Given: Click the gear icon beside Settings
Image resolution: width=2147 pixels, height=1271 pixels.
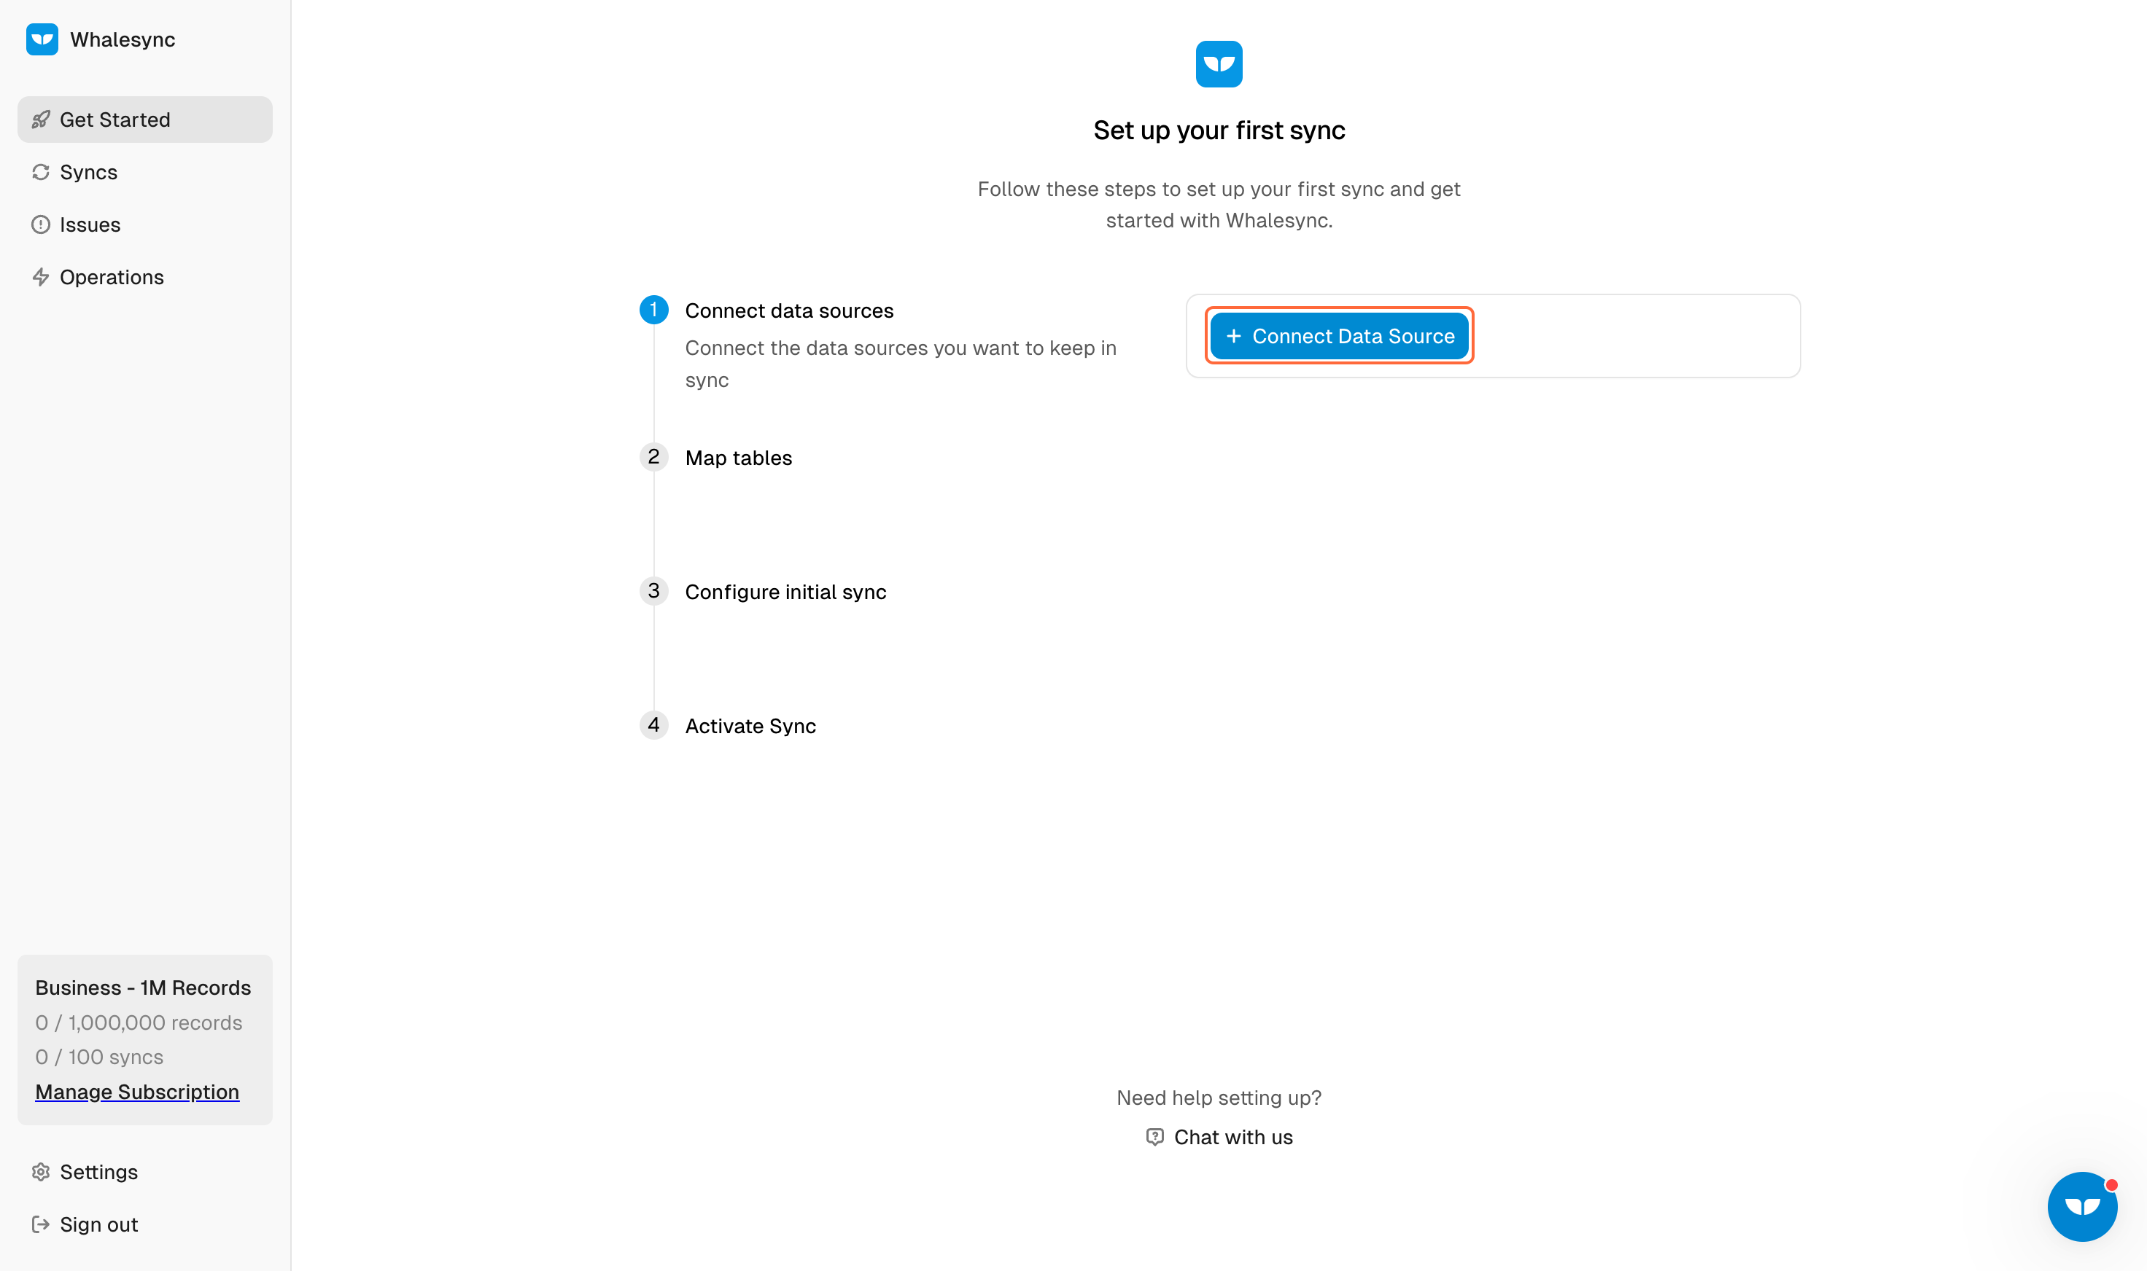Looking at the screenshot, I should pos(40,1172).
